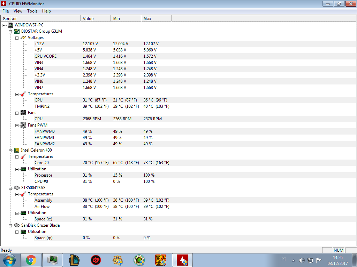Open Action Center flag tray icon

point(319,260)
